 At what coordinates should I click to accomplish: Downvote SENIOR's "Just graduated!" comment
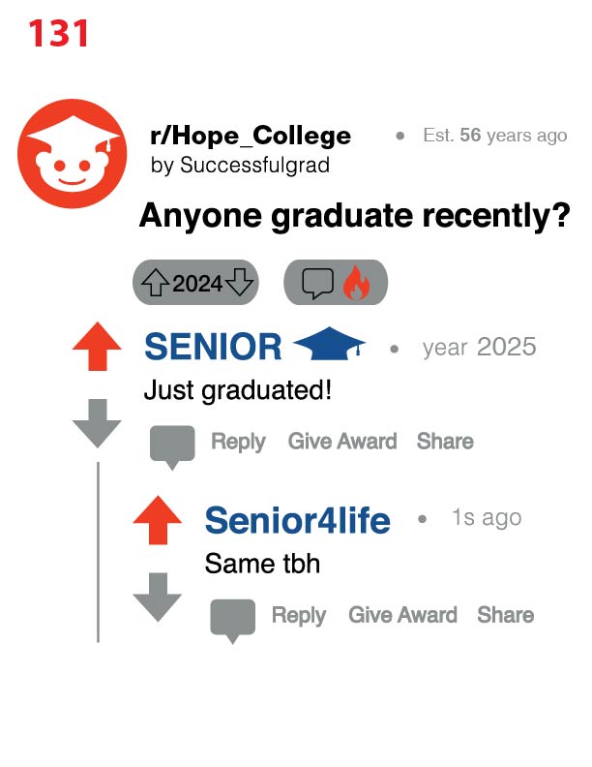[x=98, y=422]
